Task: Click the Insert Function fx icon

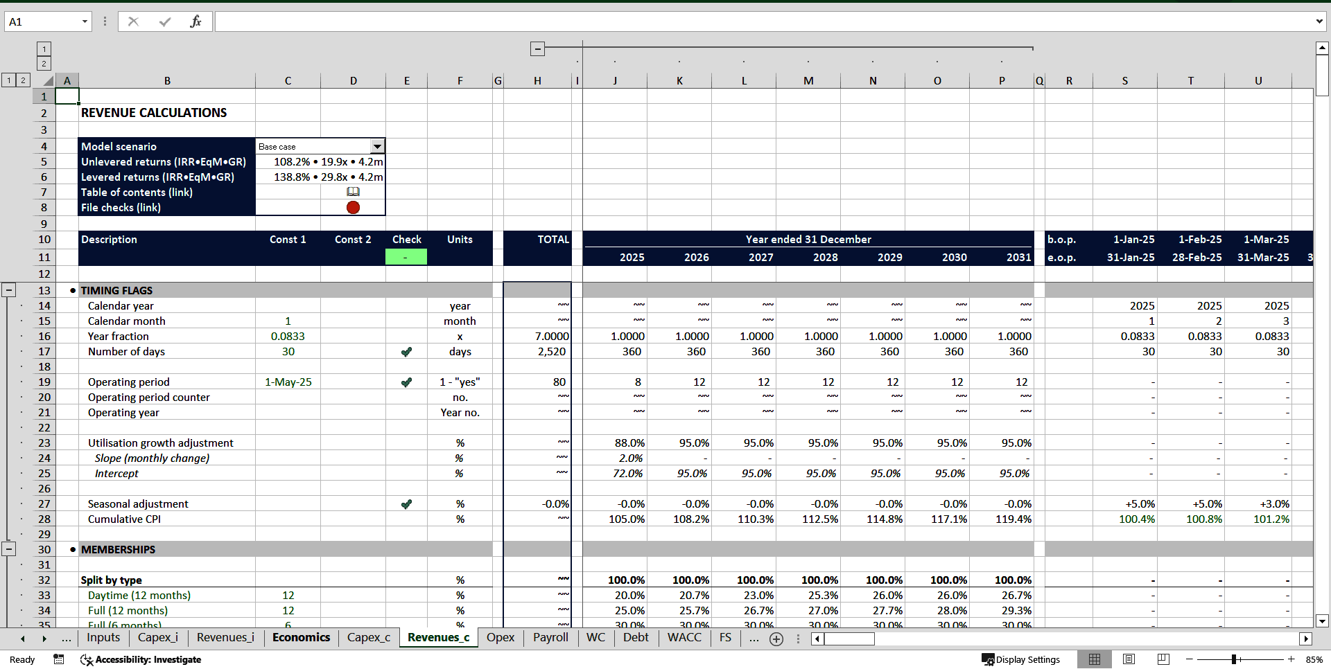Action: coord(196,21)
